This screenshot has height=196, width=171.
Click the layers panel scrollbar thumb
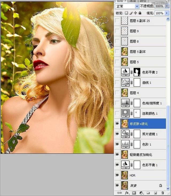[168, 146]
